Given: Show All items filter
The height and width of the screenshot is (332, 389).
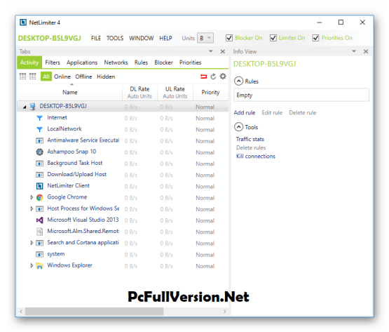Looking at the screenshot, I should (x=46, y=77).
